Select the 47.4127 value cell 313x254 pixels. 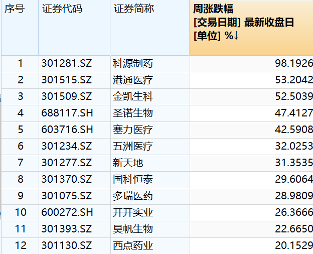point(251,113)
